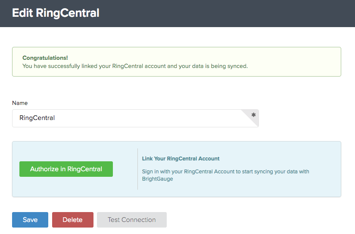The height and width of the screenshot is (234, 355).
Task: Click the successfully linked message text
Action: pyautogui.click(x=135, y=66)
